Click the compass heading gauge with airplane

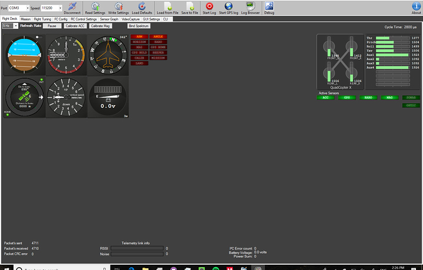coord(108,55)
